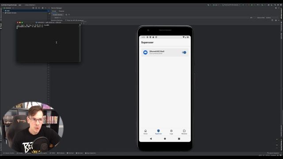Open the Terminal tool window button
The height and width of the screenshot is (159, 283).
coord(70,153)
